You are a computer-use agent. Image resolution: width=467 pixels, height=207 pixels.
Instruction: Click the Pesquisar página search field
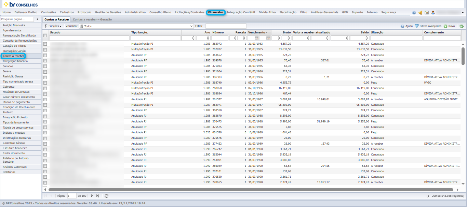pyautogui.click(x=17, y=19)
